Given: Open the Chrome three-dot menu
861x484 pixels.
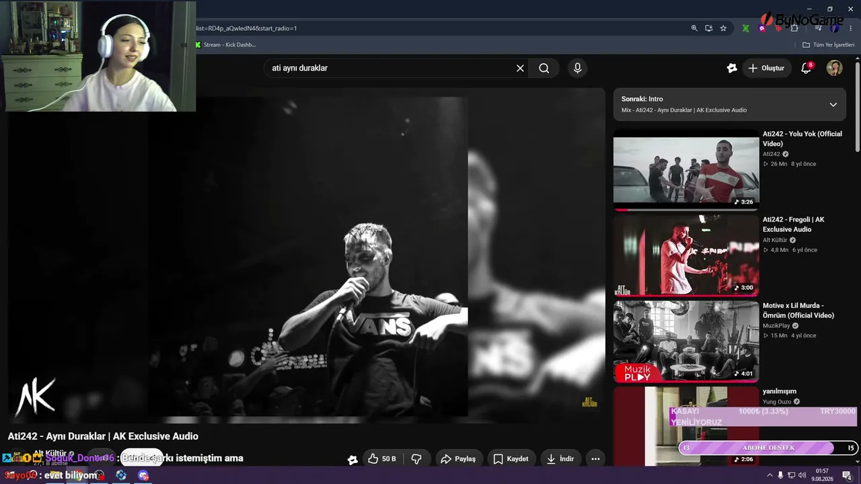Looking at the screenshot, I should (x=850, y=28).
